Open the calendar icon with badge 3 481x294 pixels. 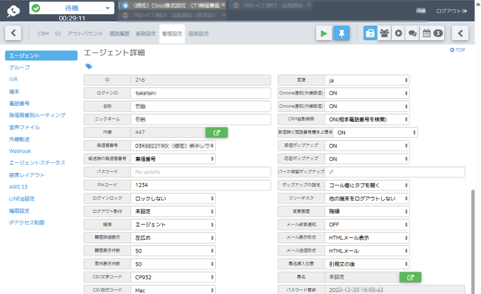(428, 33)
